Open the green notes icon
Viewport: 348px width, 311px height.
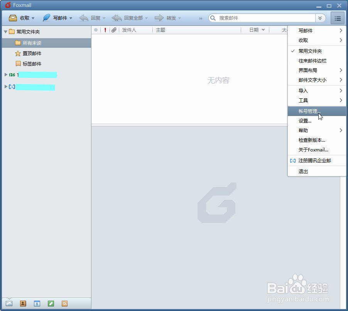coord(51,303)
